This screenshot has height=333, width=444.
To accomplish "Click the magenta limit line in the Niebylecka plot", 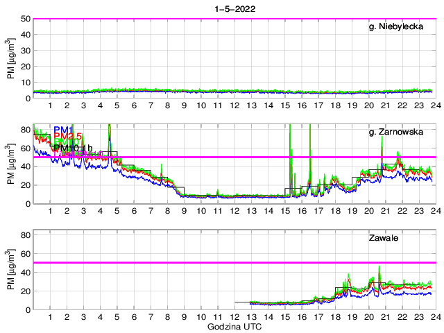I will [234, 19].
